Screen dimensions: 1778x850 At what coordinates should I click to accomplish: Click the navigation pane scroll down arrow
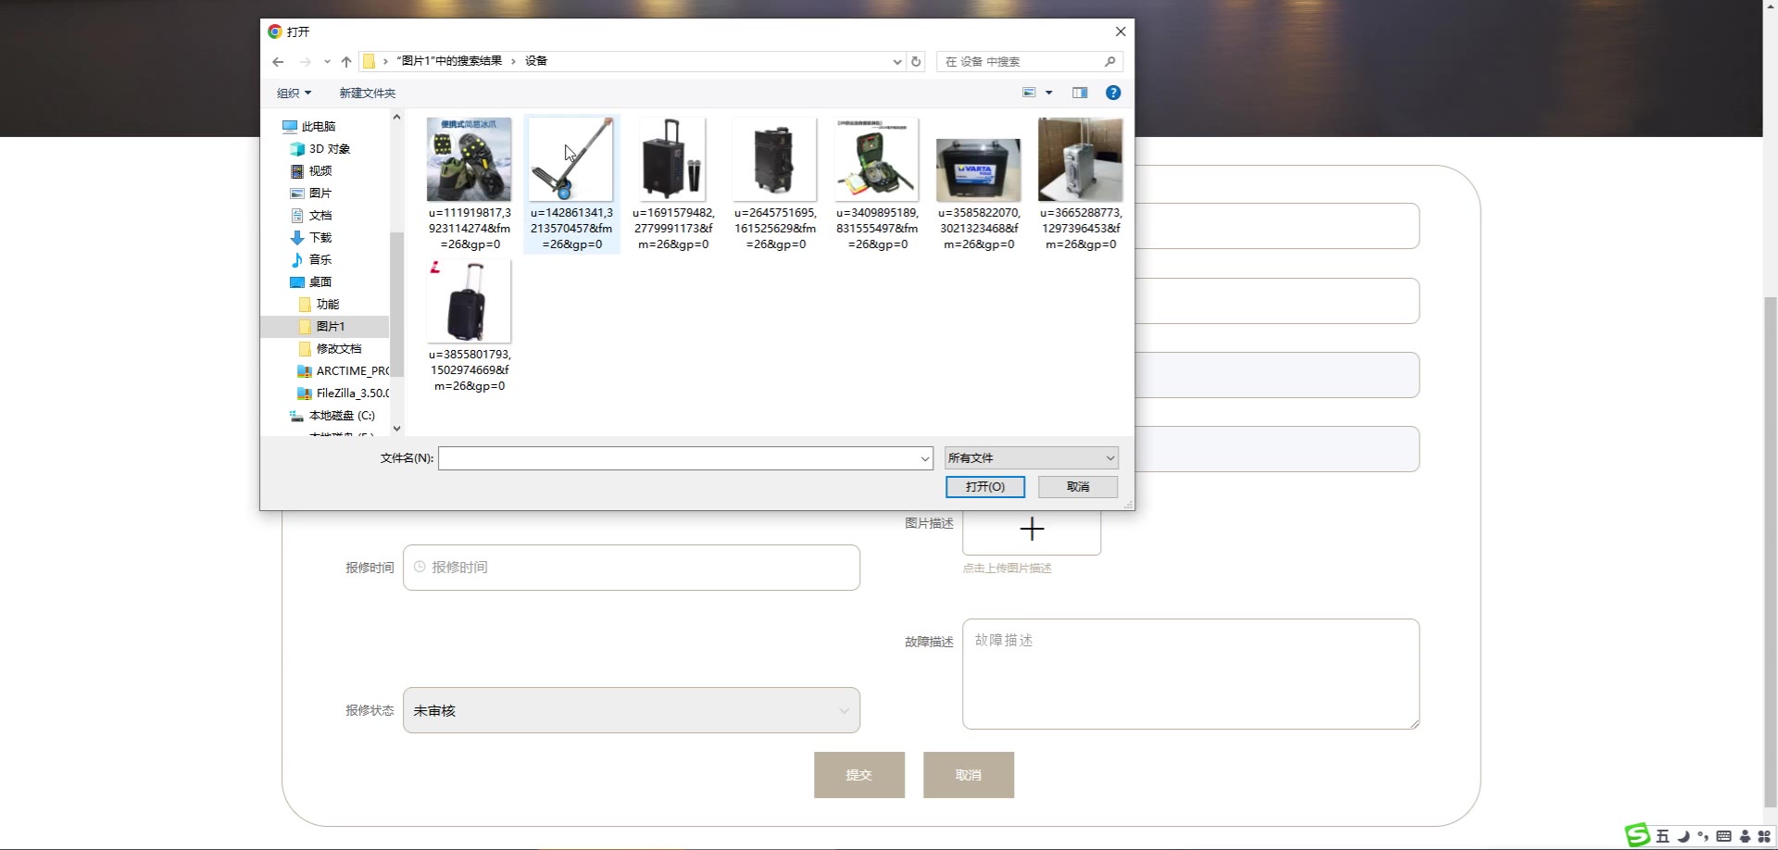click(396, 428)
